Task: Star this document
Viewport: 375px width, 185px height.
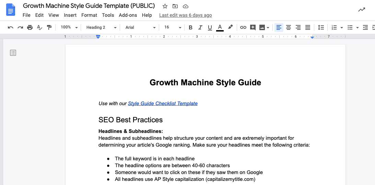Action: click(165, 6)
